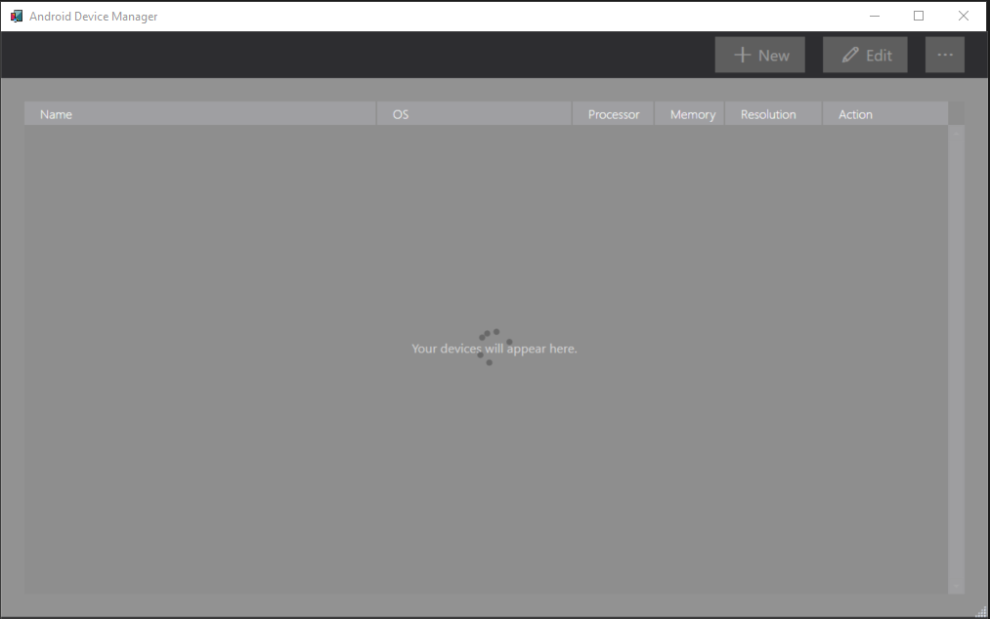Open the three-dots more options menu
Screen dimensions: 990x619
click(x=944, y=55)
